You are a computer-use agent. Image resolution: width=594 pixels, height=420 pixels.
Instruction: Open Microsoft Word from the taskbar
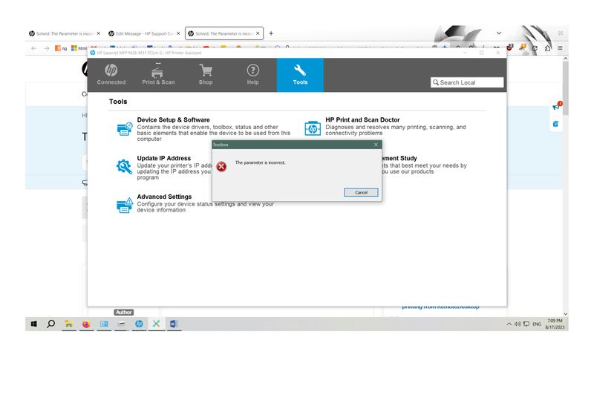pyautogui.click(x=174, y=324)
